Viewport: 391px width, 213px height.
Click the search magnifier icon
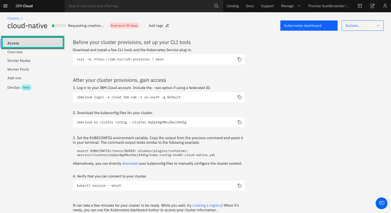[x=216, y=6]
